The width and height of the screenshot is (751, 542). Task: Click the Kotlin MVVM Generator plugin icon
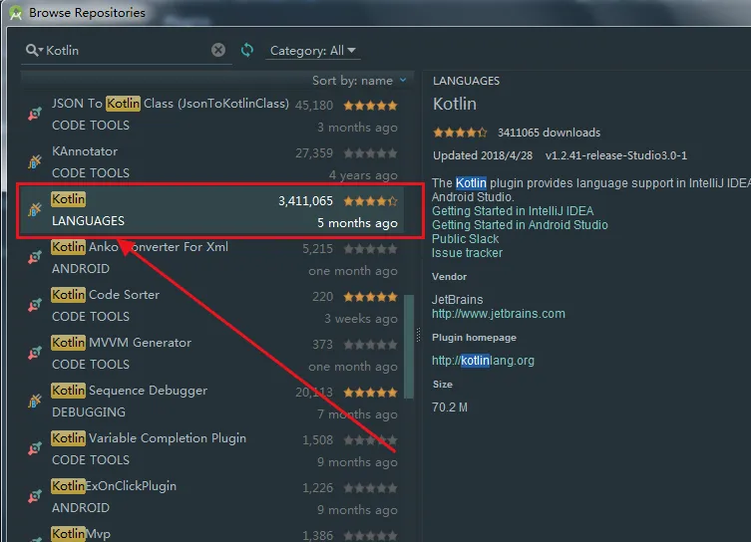[35, 353]
